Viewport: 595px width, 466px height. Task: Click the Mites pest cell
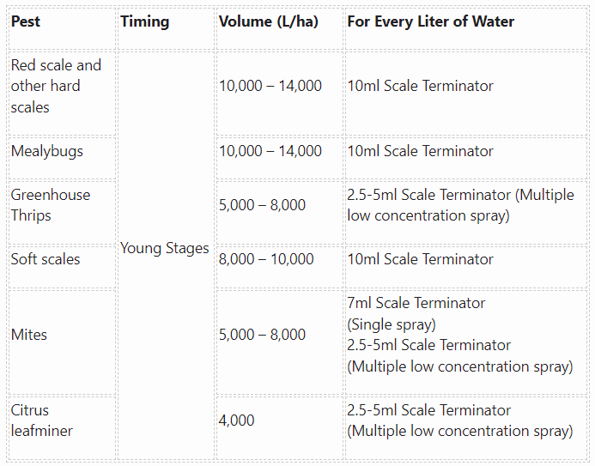(x=62, y=342)
